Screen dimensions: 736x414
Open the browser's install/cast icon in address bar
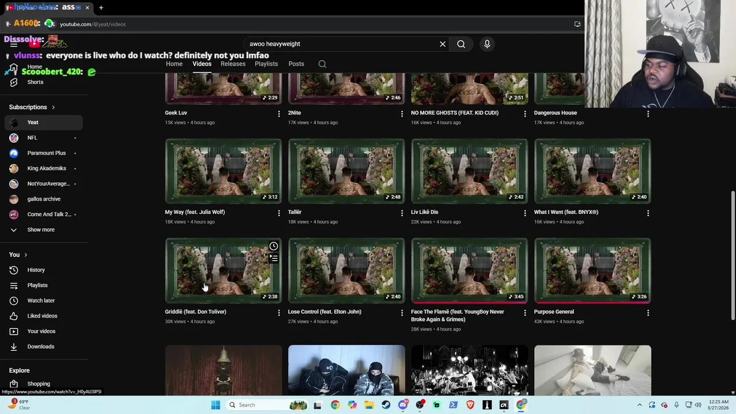[x=577, y=24]
